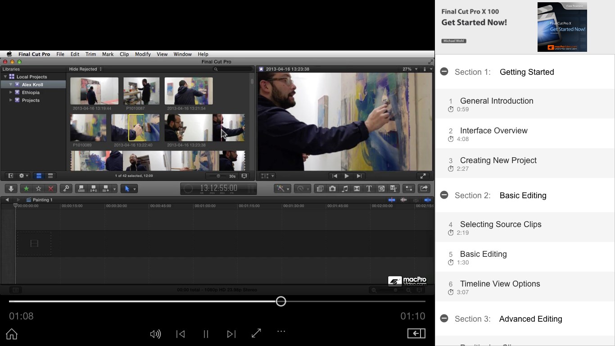Viewport: 615px width, 346px height.
Task: Open the Transitions browser icon
Action: pos(357,189)
